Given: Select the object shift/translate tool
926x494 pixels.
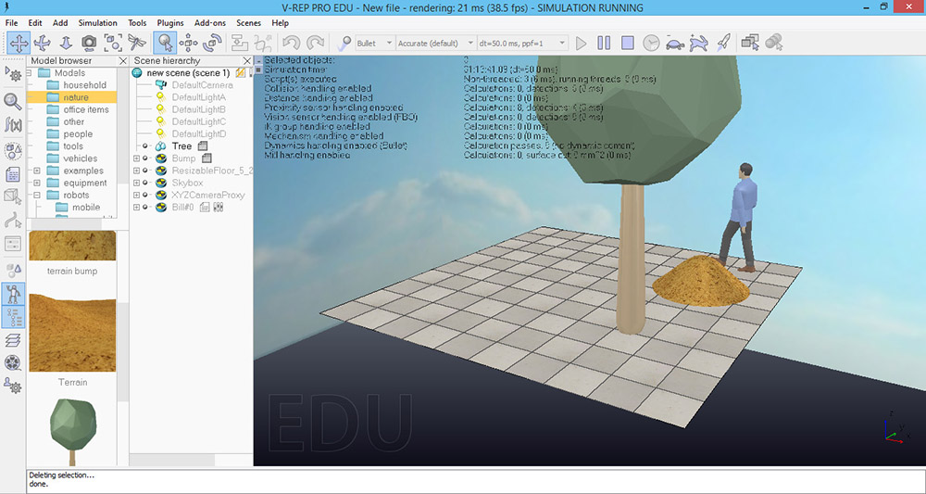Looking at the screenshot, I should click(188, 43).
